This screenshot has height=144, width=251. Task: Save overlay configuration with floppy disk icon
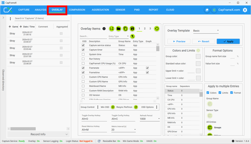pos(132,29)
